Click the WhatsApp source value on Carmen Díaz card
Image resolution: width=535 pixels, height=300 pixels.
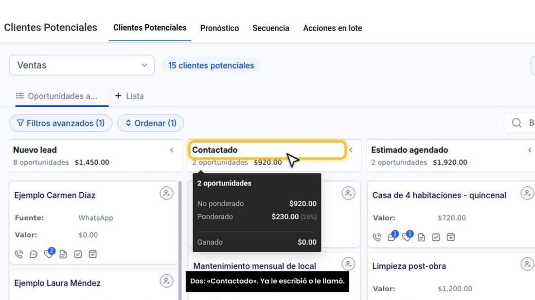95,218
